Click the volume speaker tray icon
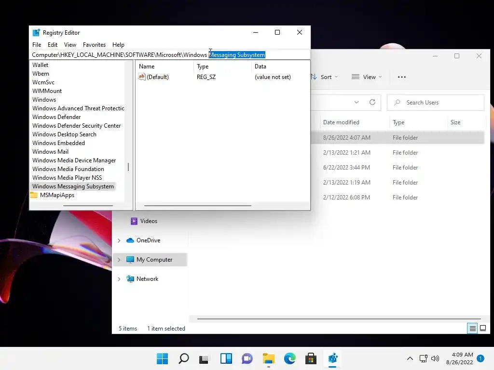 click(435, 358)
